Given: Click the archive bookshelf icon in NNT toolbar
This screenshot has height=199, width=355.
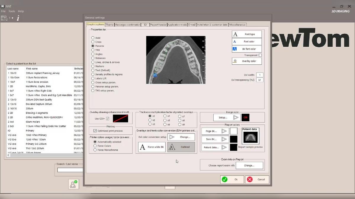Looking at the screenshot, I should pyautogui.click(x=4, y=18).
